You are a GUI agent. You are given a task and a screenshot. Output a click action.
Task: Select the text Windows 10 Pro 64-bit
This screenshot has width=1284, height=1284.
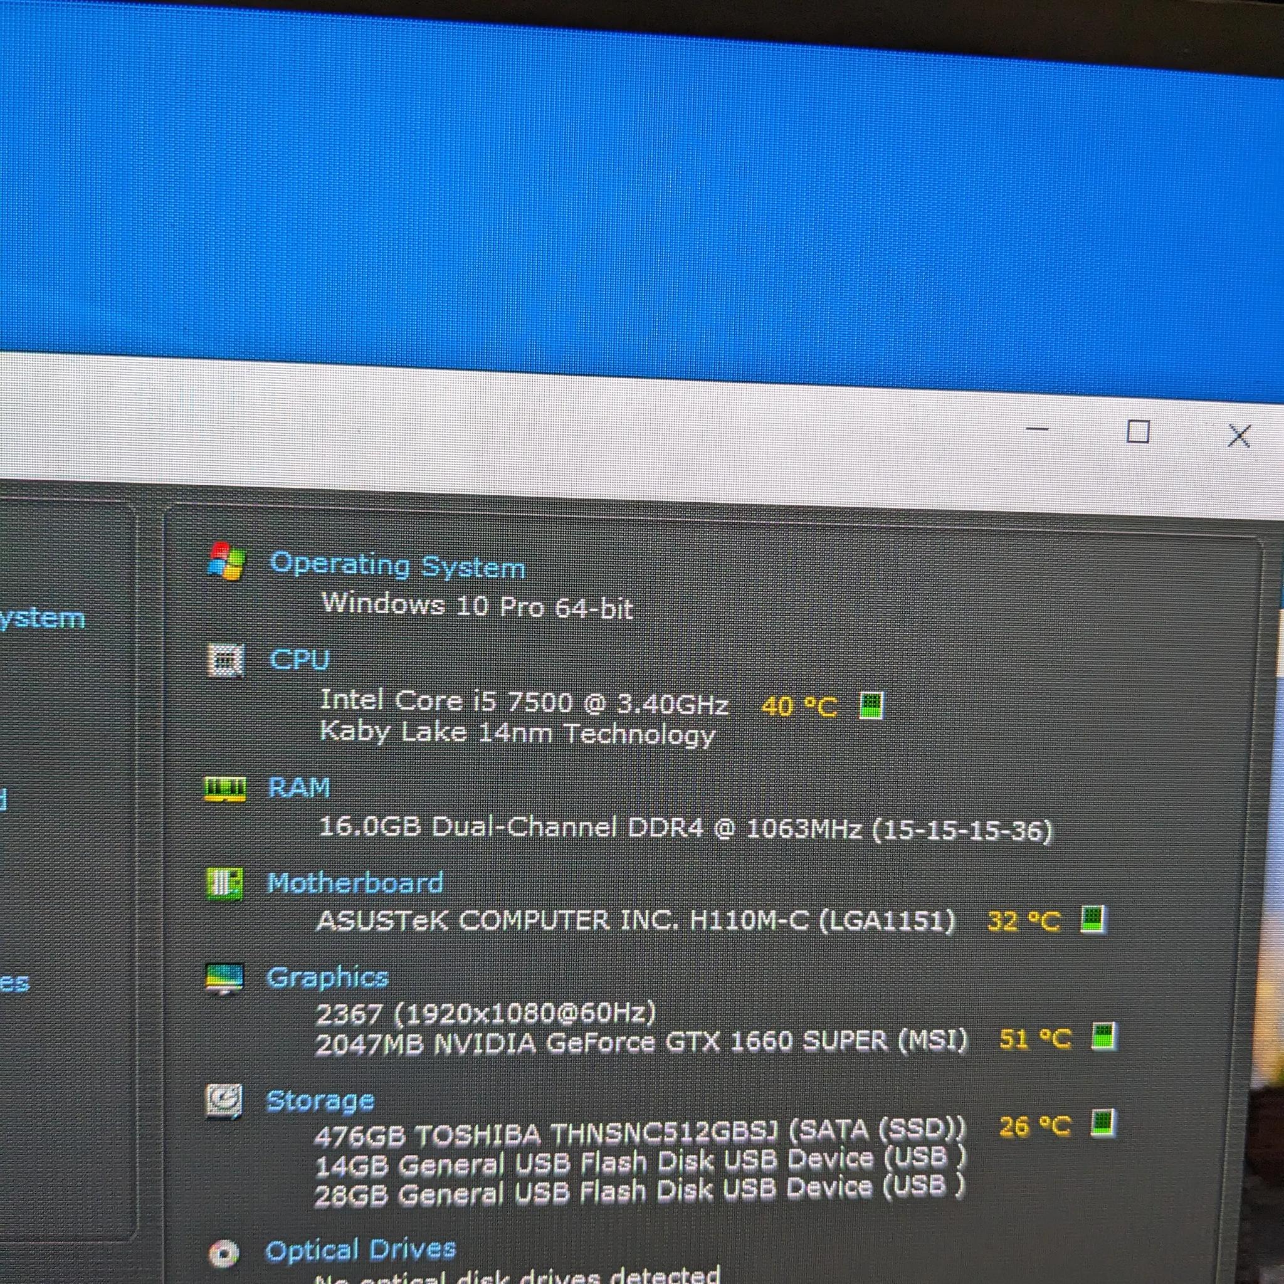(x=477, y=606)
